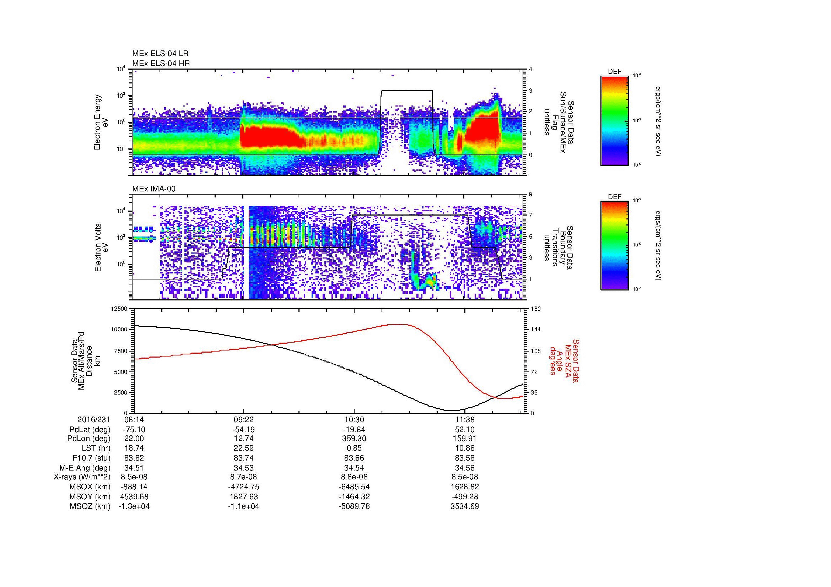Click the time tick label '09:22'
831x587 pixels.
244,419
